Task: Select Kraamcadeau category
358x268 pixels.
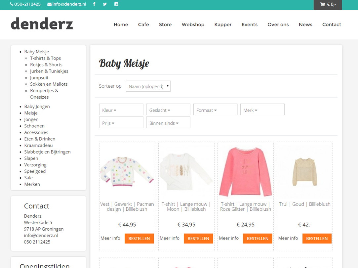Action: point(38,145)
